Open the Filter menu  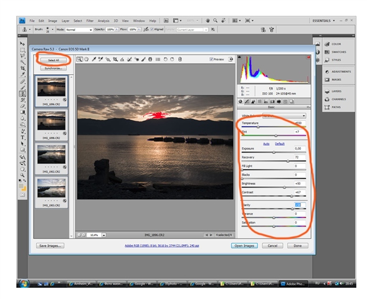[x=90, y=21]
